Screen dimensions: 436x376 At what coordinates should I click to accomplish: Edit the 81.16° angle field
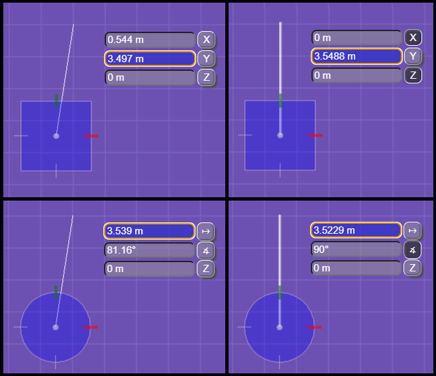[x=150, y=250]
